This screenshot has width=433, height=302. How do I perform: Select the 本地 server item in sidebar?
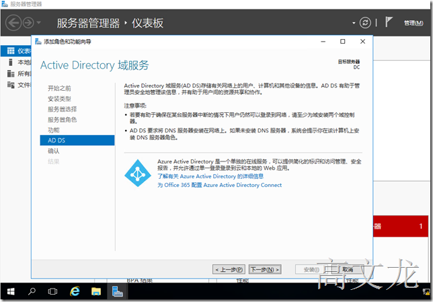pyautogui.click(x=16, y=63)
